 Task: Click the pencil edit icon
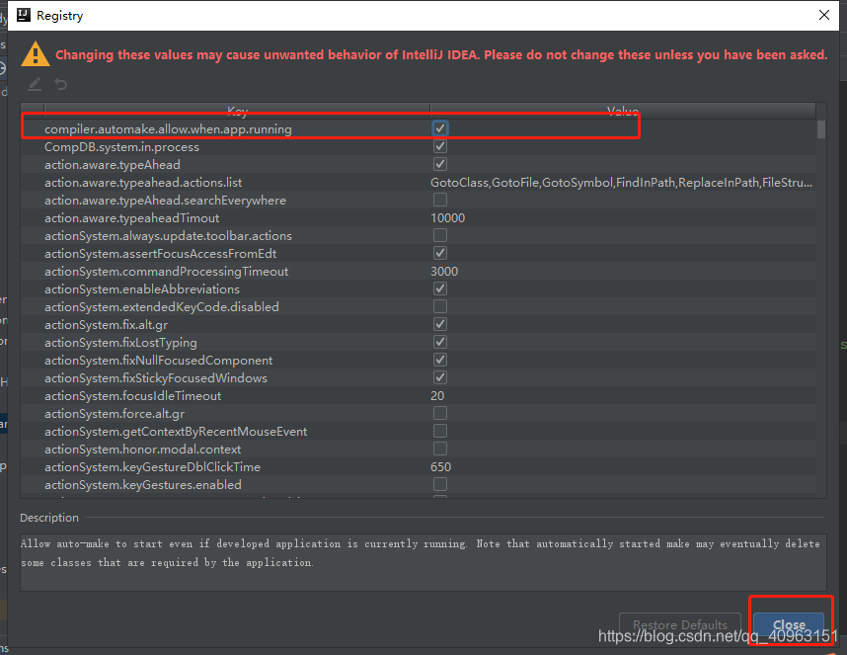tap(35, 84)
